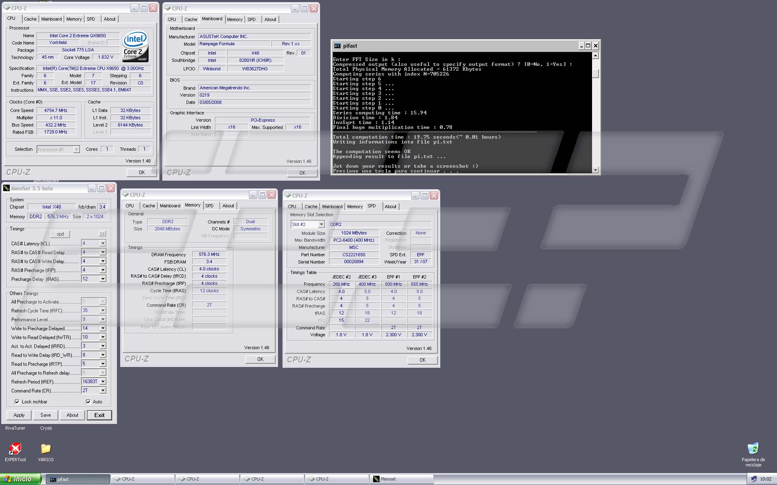The height and width of the screenshot is (485, 777).
Task: Click the system tray network icon
Action: [754, 479]
